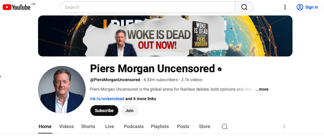The width and height of the screenshot is (324, 137).
Task: Select the Podcasts tab
Action: click(134, 127)
